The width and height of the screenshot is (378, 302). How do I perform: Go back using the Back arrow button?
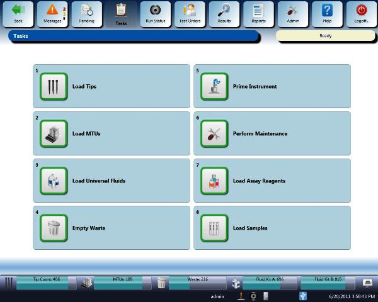18,14
